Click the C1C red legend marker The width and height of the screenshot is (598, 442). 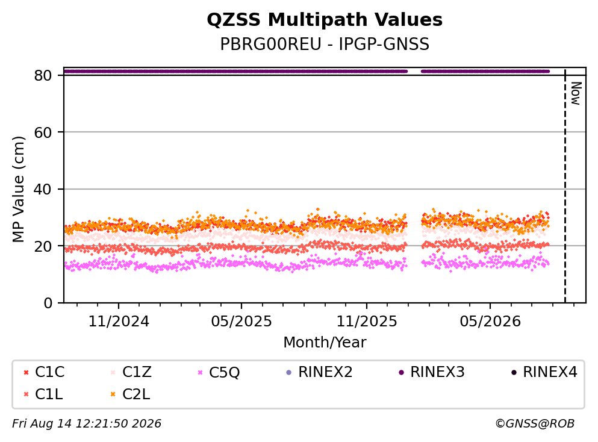pos(26,372)
